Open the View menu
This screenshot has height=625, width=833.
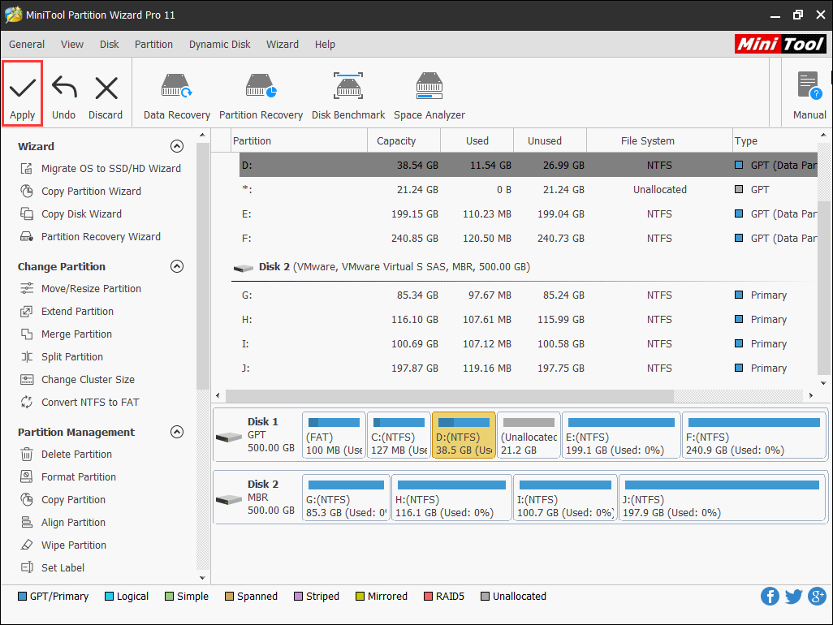71,45
